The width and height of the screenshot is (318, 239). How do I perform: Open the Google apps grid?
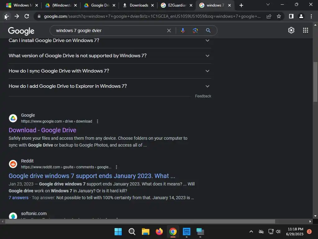pos(306,30)
